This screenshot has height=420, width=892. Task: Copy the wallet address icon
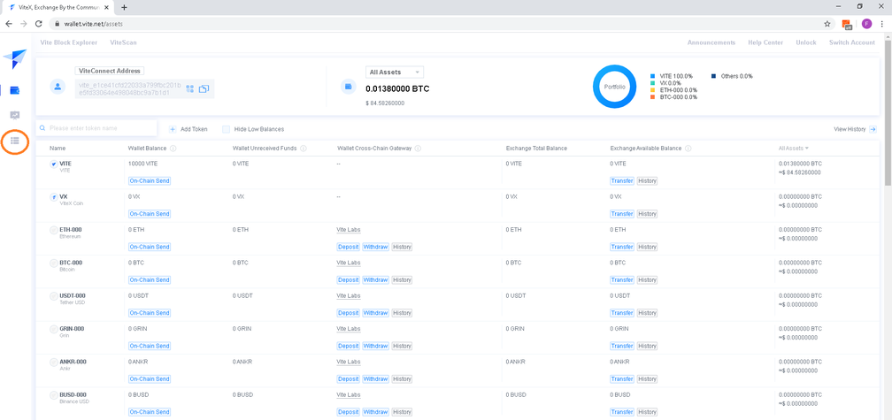click(x=204, y=88)
